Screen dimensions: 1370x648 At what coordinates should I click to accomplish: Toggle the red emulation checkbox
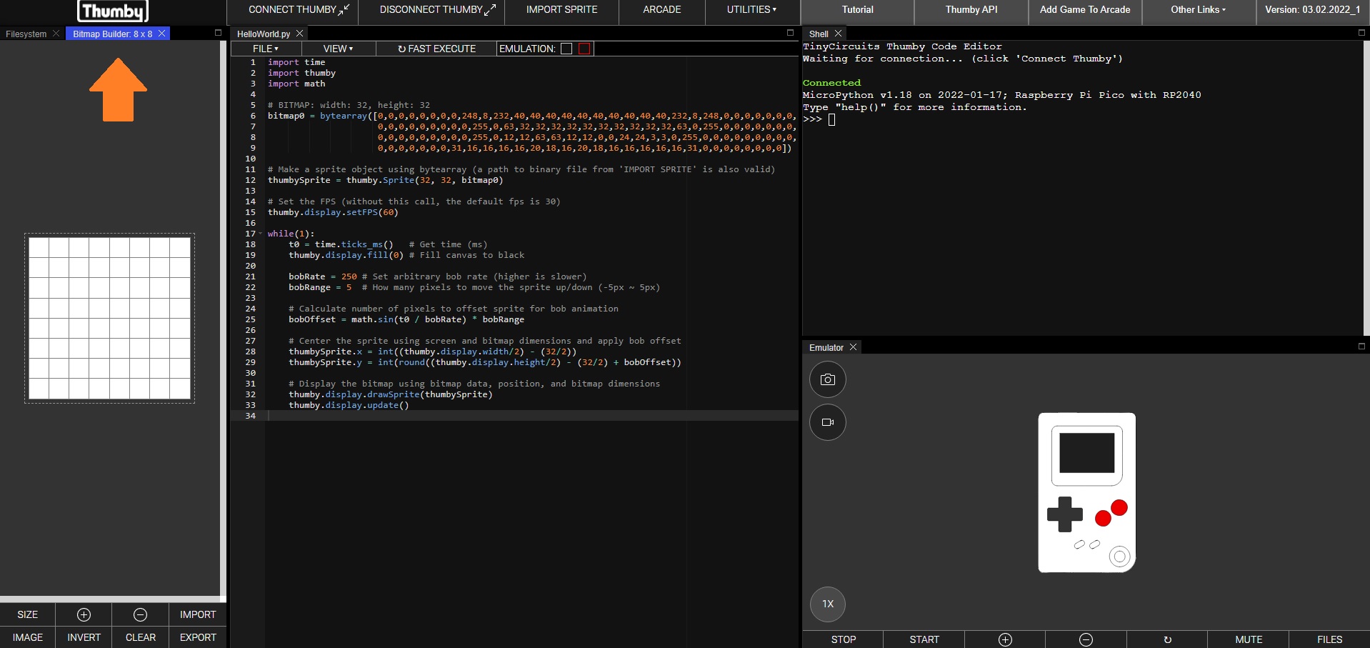point(584,49)
